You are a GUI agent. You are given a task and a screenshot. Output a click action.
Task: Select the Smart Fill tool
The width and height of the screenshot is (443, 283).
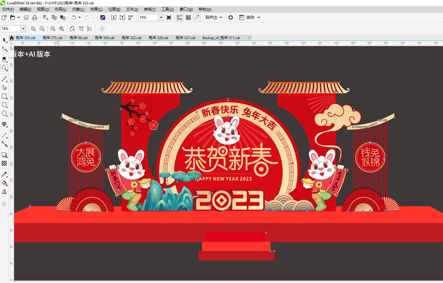pos(4,192)
